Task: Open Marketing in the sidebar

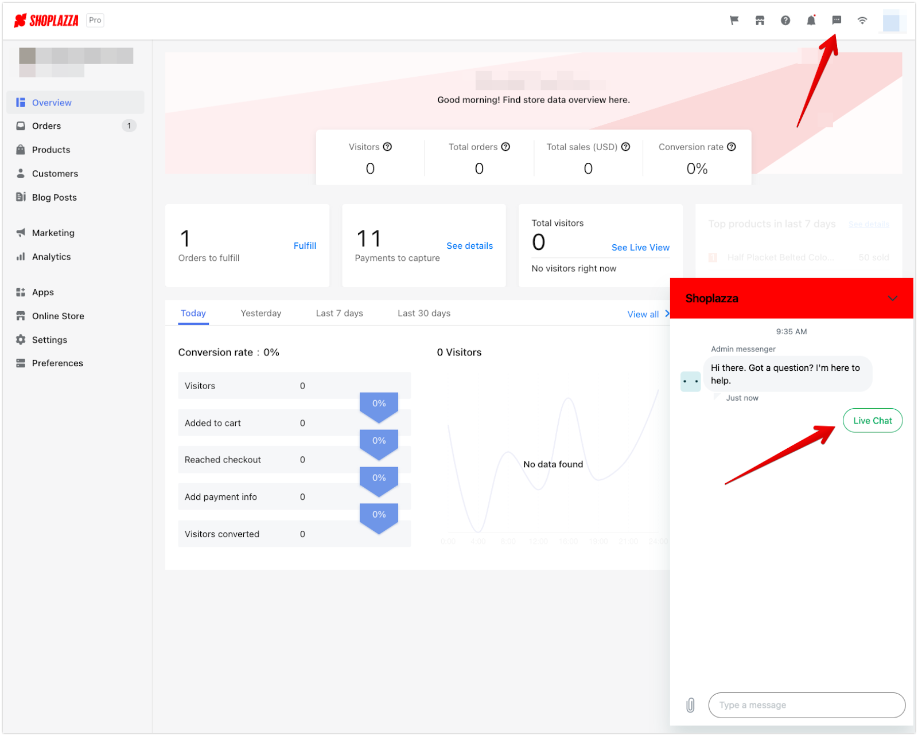Action: [x=76, y=233]
